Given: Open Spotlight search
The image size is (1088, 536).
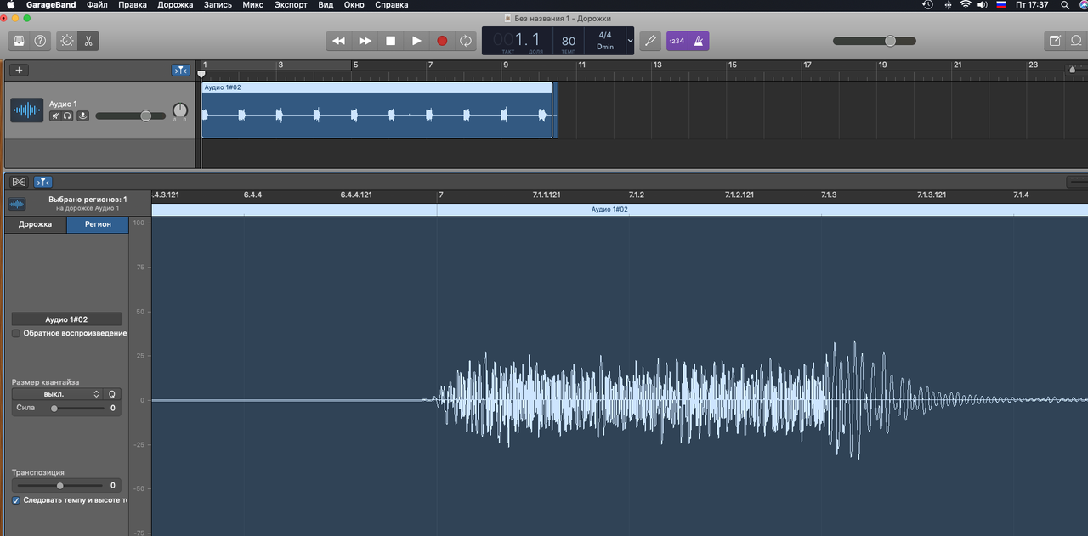Looking at the screenshot, I should pyautogui.click(x=1064, y=5).
